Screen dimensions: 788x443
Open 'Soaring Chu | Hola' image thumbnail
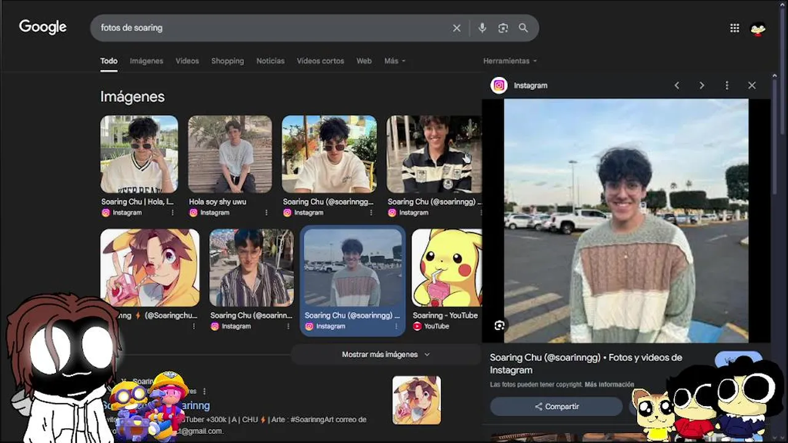pyautogui.click(x=139, y=154)
